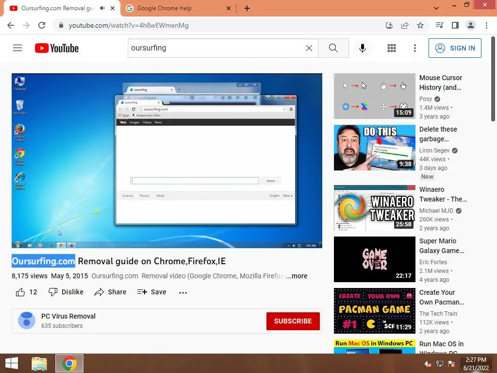
Task: Open the Run Mac OS in Windows thumbnail
Action: (x=374, y=346)
